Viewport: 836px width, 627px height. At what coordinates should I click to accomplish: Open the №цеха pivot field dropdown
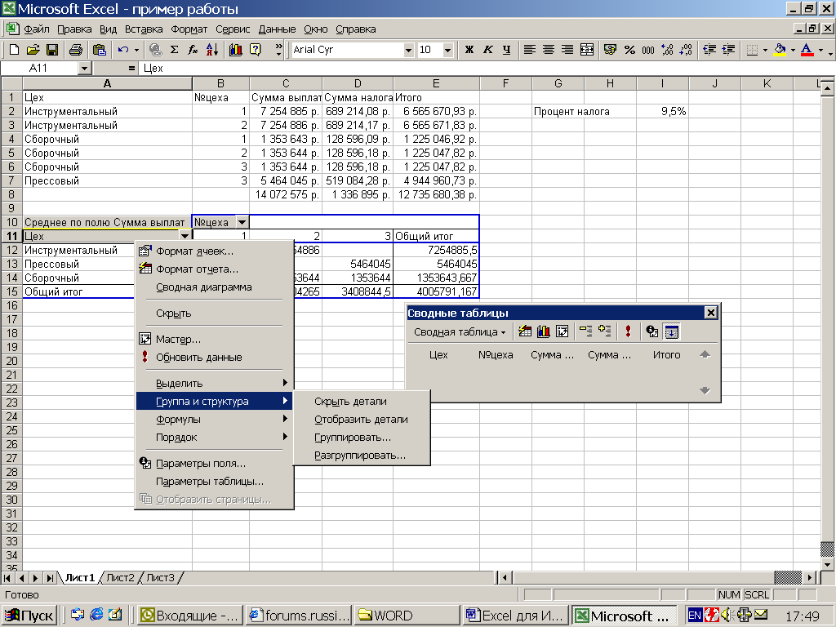[242, 222]
